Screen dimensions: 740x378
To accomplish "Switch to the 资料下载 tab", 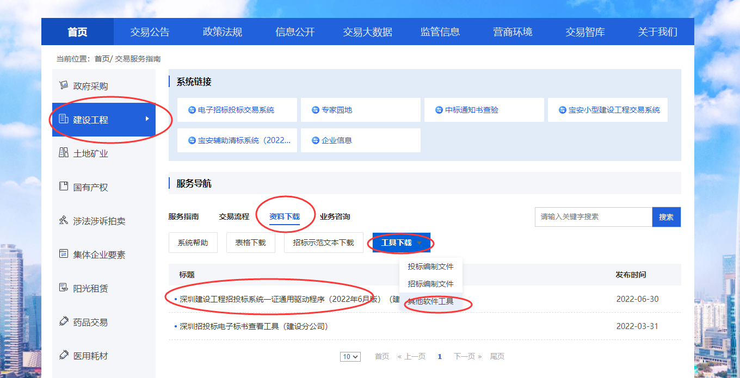I will coord(284,216).
